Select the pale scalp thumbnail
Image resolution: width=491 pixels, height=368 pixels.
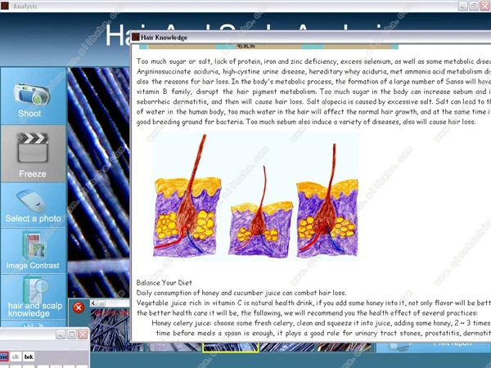point(173,347)
